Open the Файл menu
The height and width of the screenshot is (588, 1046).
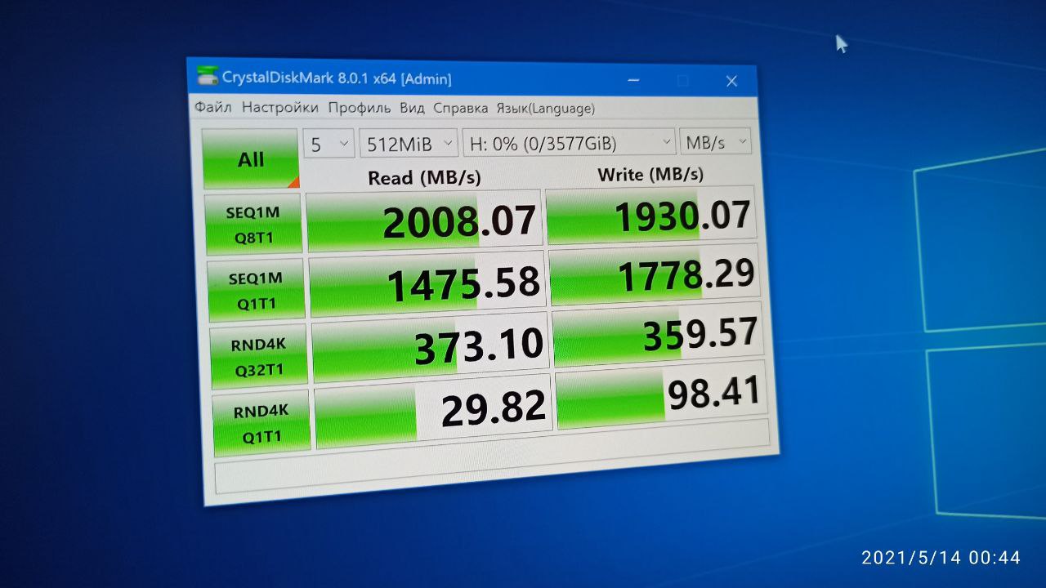(x=212, y=107)
